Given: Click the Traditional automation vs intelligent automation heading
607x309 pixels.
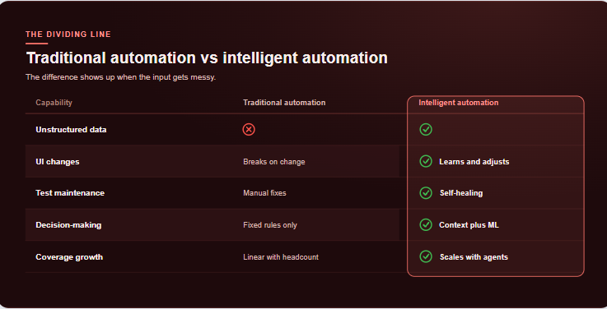Looking at the screenshot, I should coord(207,58).
